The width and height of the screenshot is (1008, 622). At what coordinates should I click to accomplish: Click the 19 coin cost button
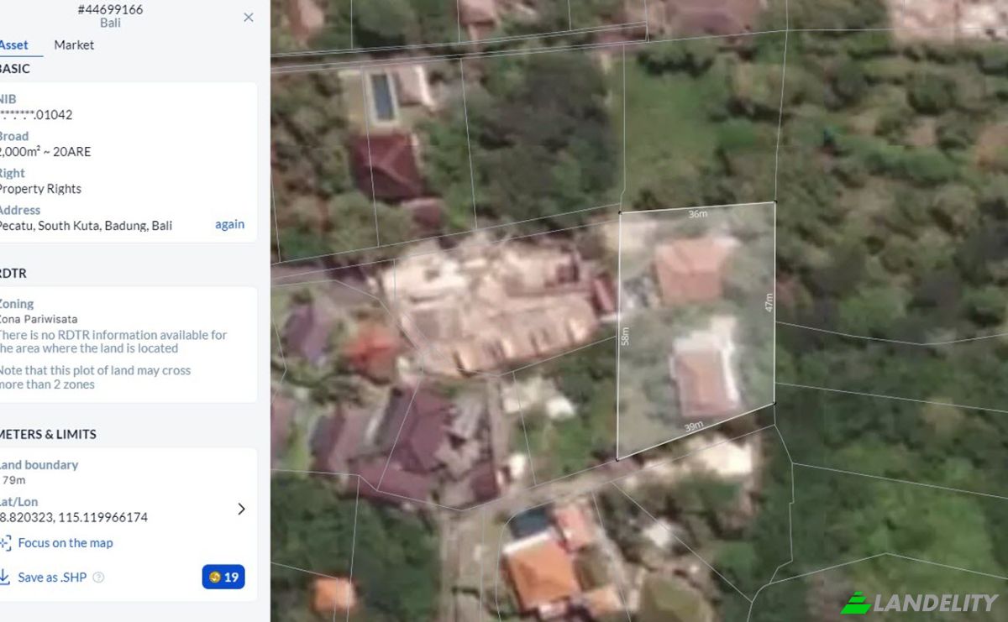pyautogui.click(x=223, y=577)
